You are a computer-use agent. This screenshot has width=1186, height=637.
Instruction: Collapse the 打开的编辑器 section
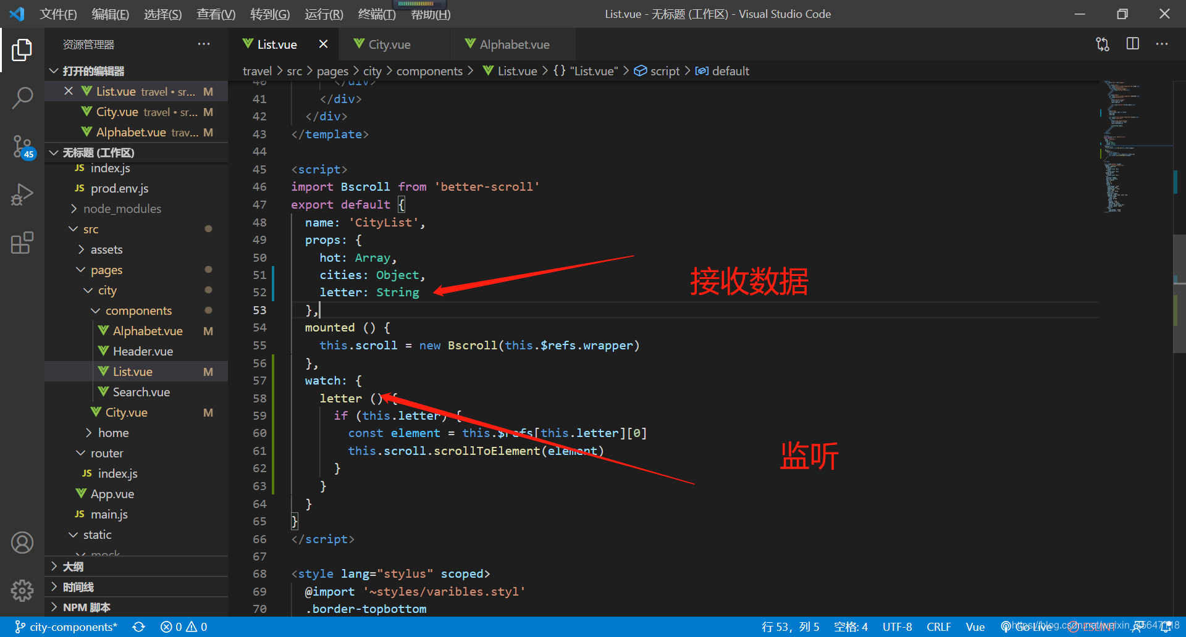(x=136, y=71)
